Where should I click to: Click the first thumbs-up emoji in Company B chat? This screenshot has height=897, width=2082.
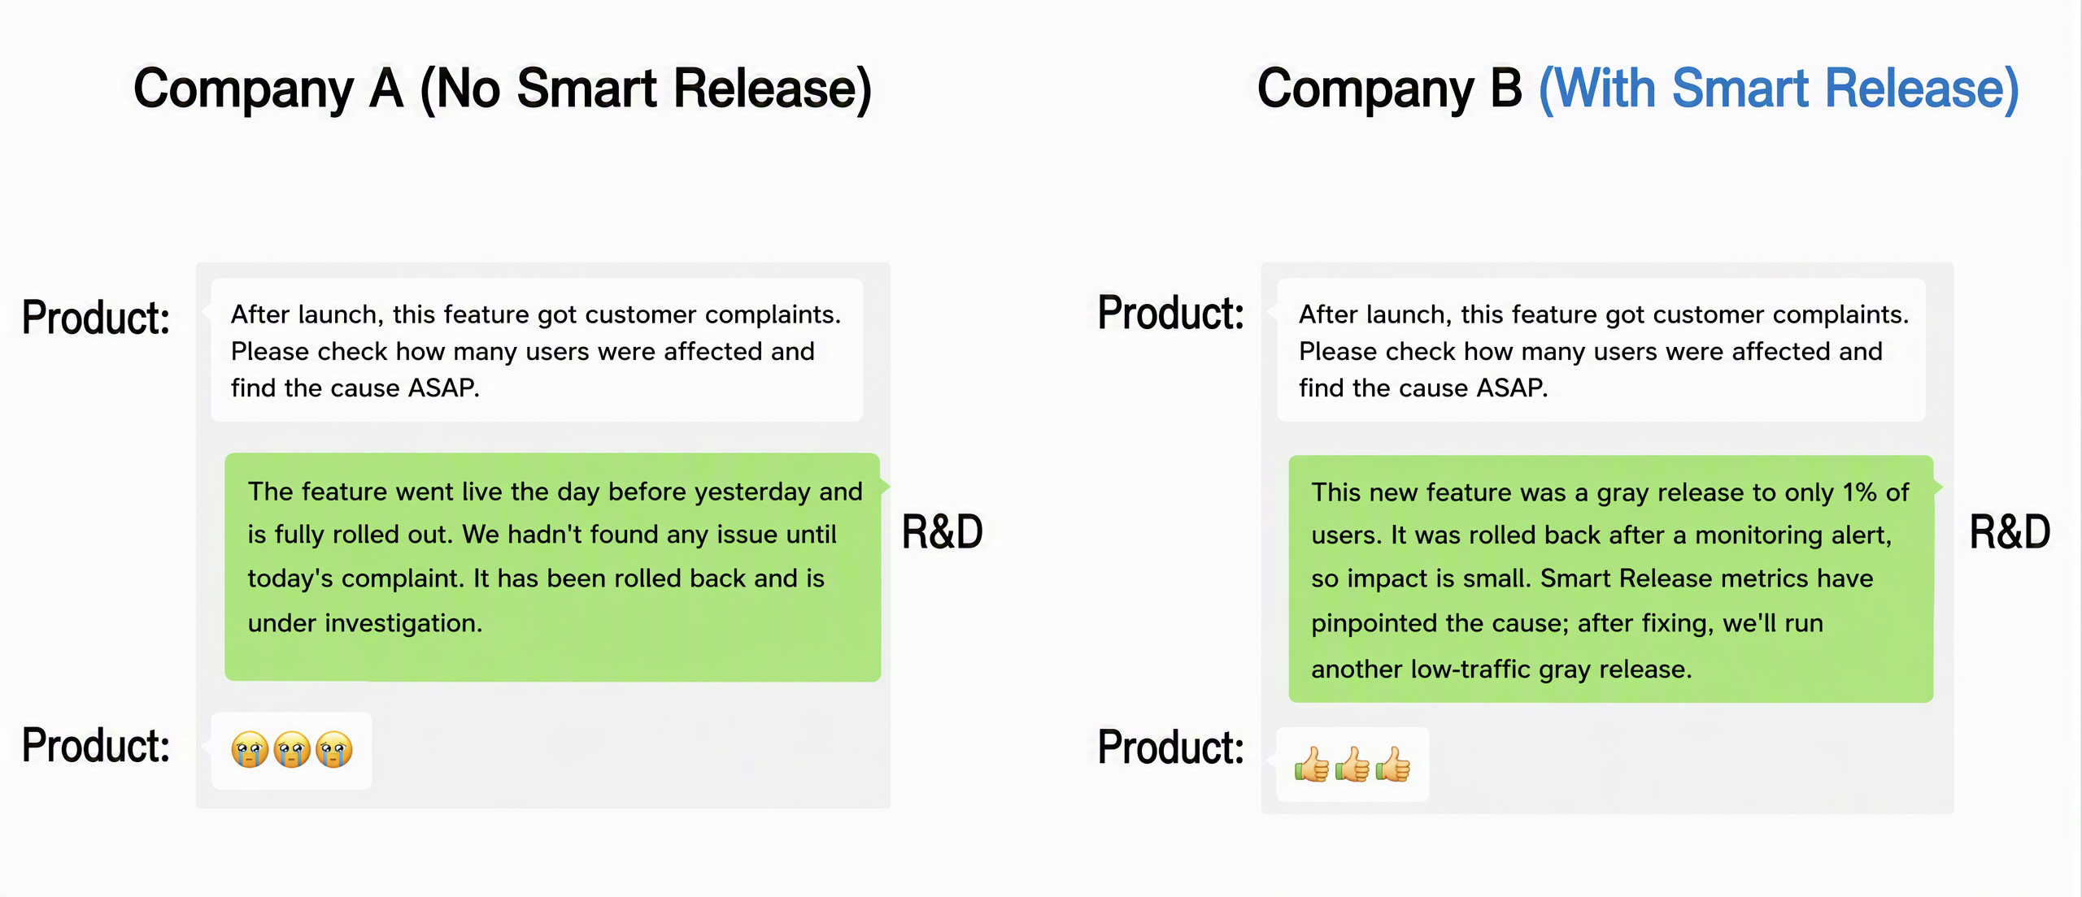click(1312, 765)
